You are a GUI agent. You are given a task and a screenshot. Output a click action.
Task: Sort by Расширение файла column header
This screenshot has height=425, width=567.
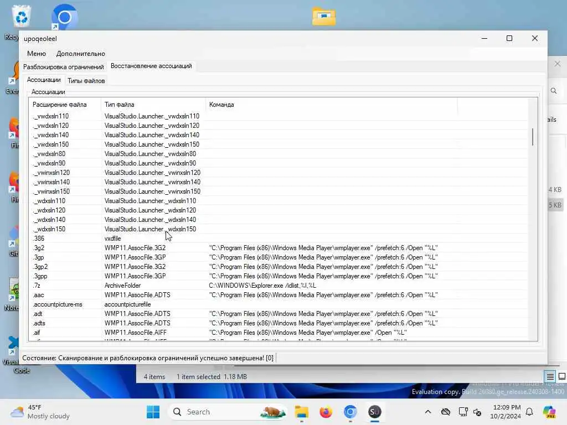click(65, 105)
